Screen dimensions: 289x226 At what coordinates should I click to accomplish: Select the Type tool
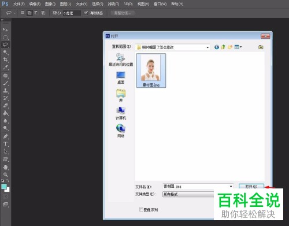(5, 144)
